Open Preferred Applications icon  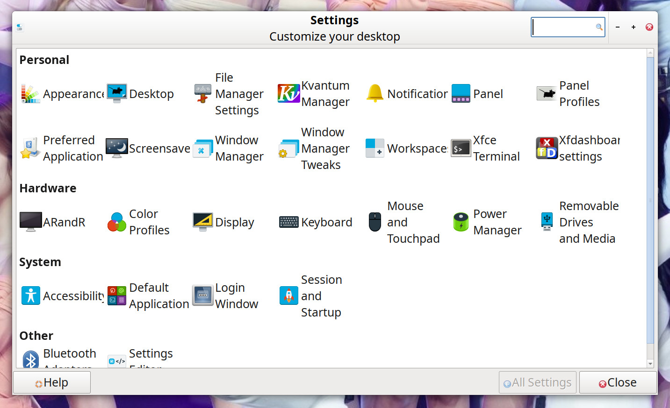pyautogui.click(x=30, y=148)
